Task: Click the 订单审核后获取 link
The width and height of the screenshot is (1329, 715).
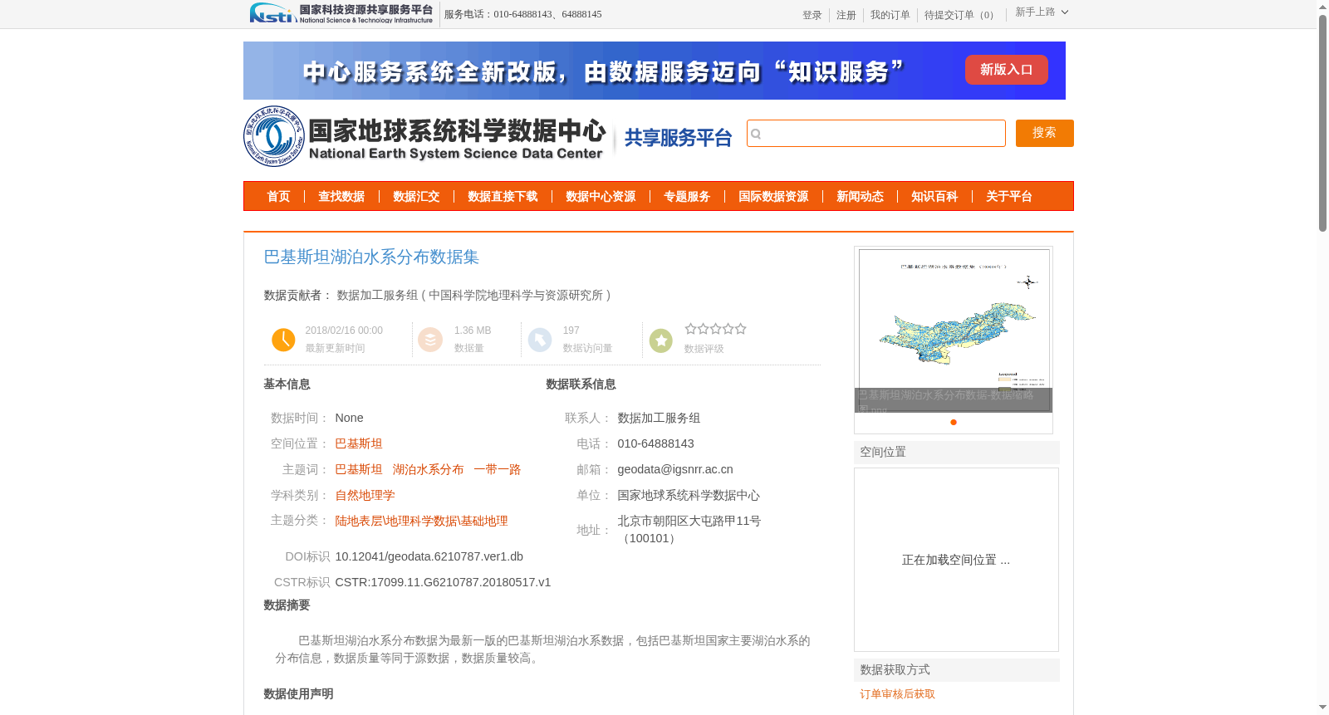Action: pos(897,694)
